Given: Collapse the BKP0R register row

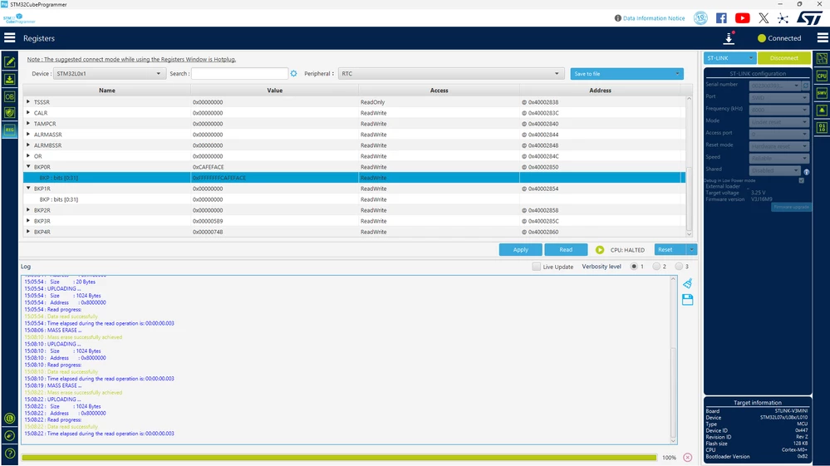Looking at the screenshot, I should click(x=28, y=167).
